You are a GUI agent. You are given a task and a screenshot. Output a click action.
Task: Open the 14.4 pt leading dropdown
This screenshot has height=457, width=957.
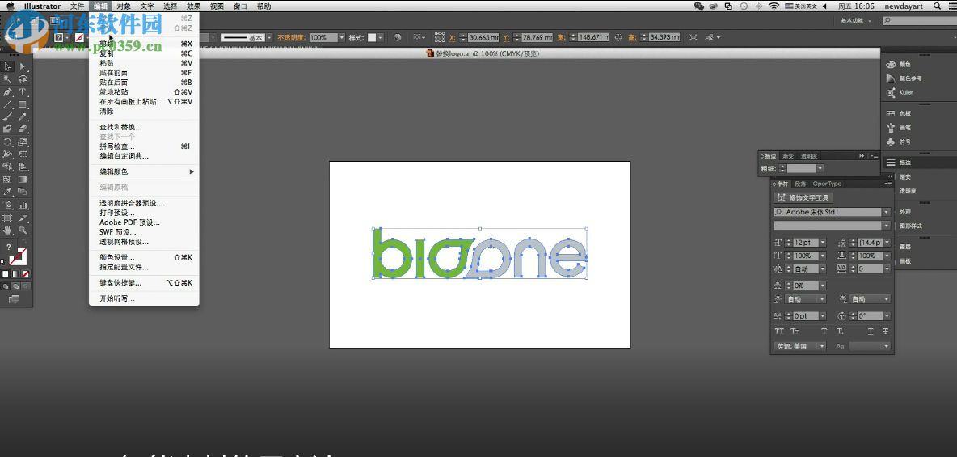887,243
